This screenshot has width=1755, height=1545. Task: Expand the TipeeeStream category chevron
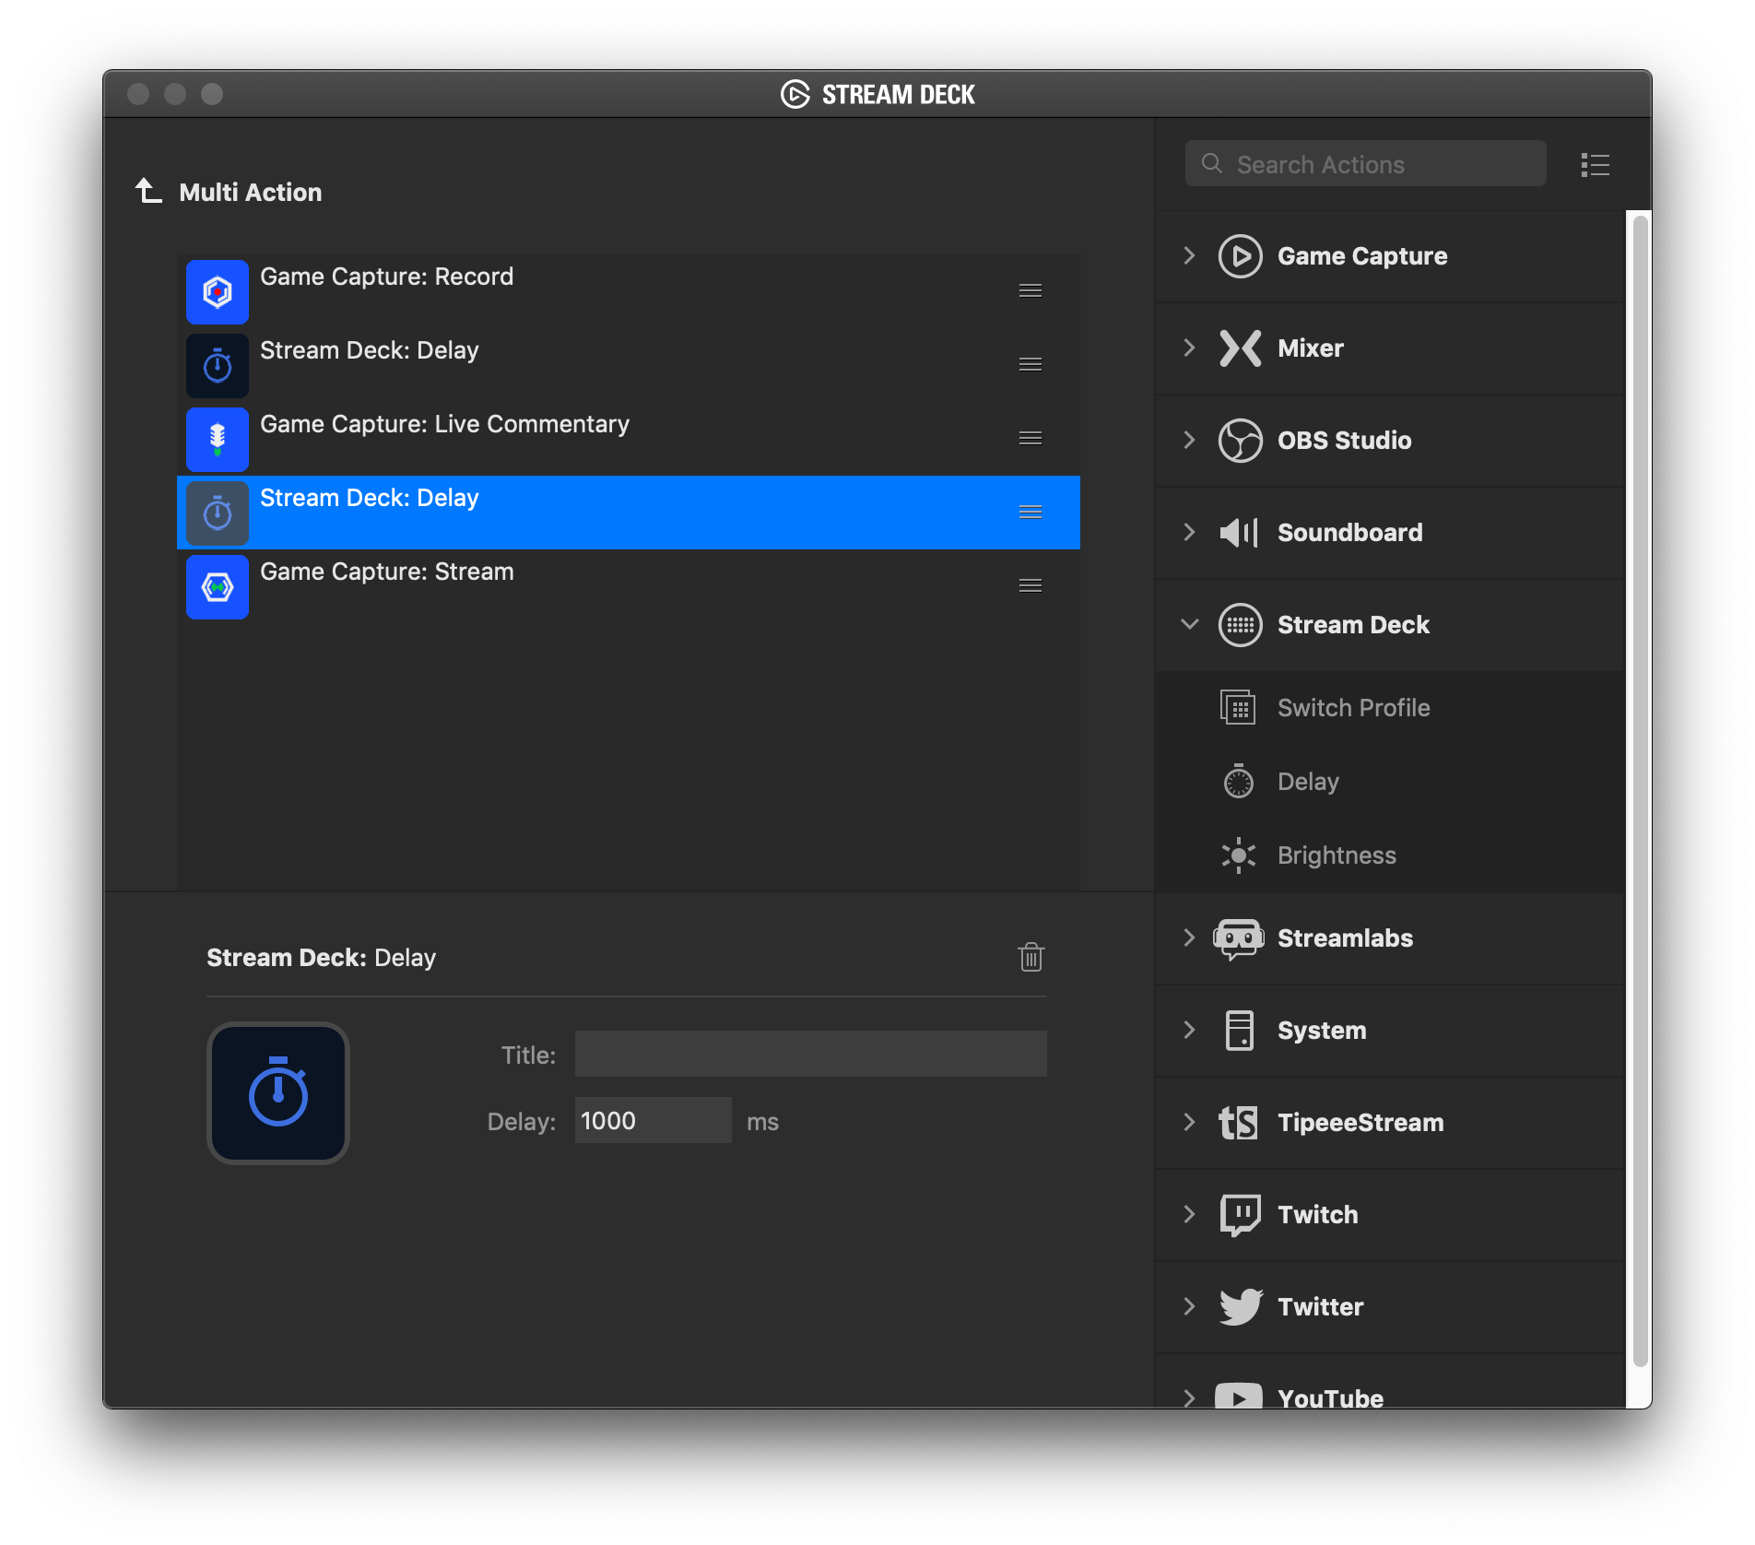1189,1122
